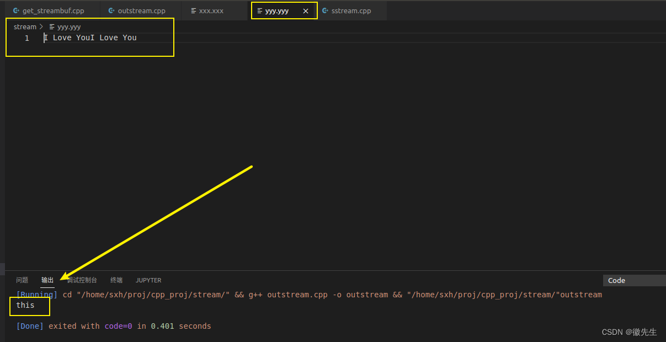Click the C++ file icon on get_streambuf.cpp tab
Viewport: 666px width, 342px height.
(17, 10)
